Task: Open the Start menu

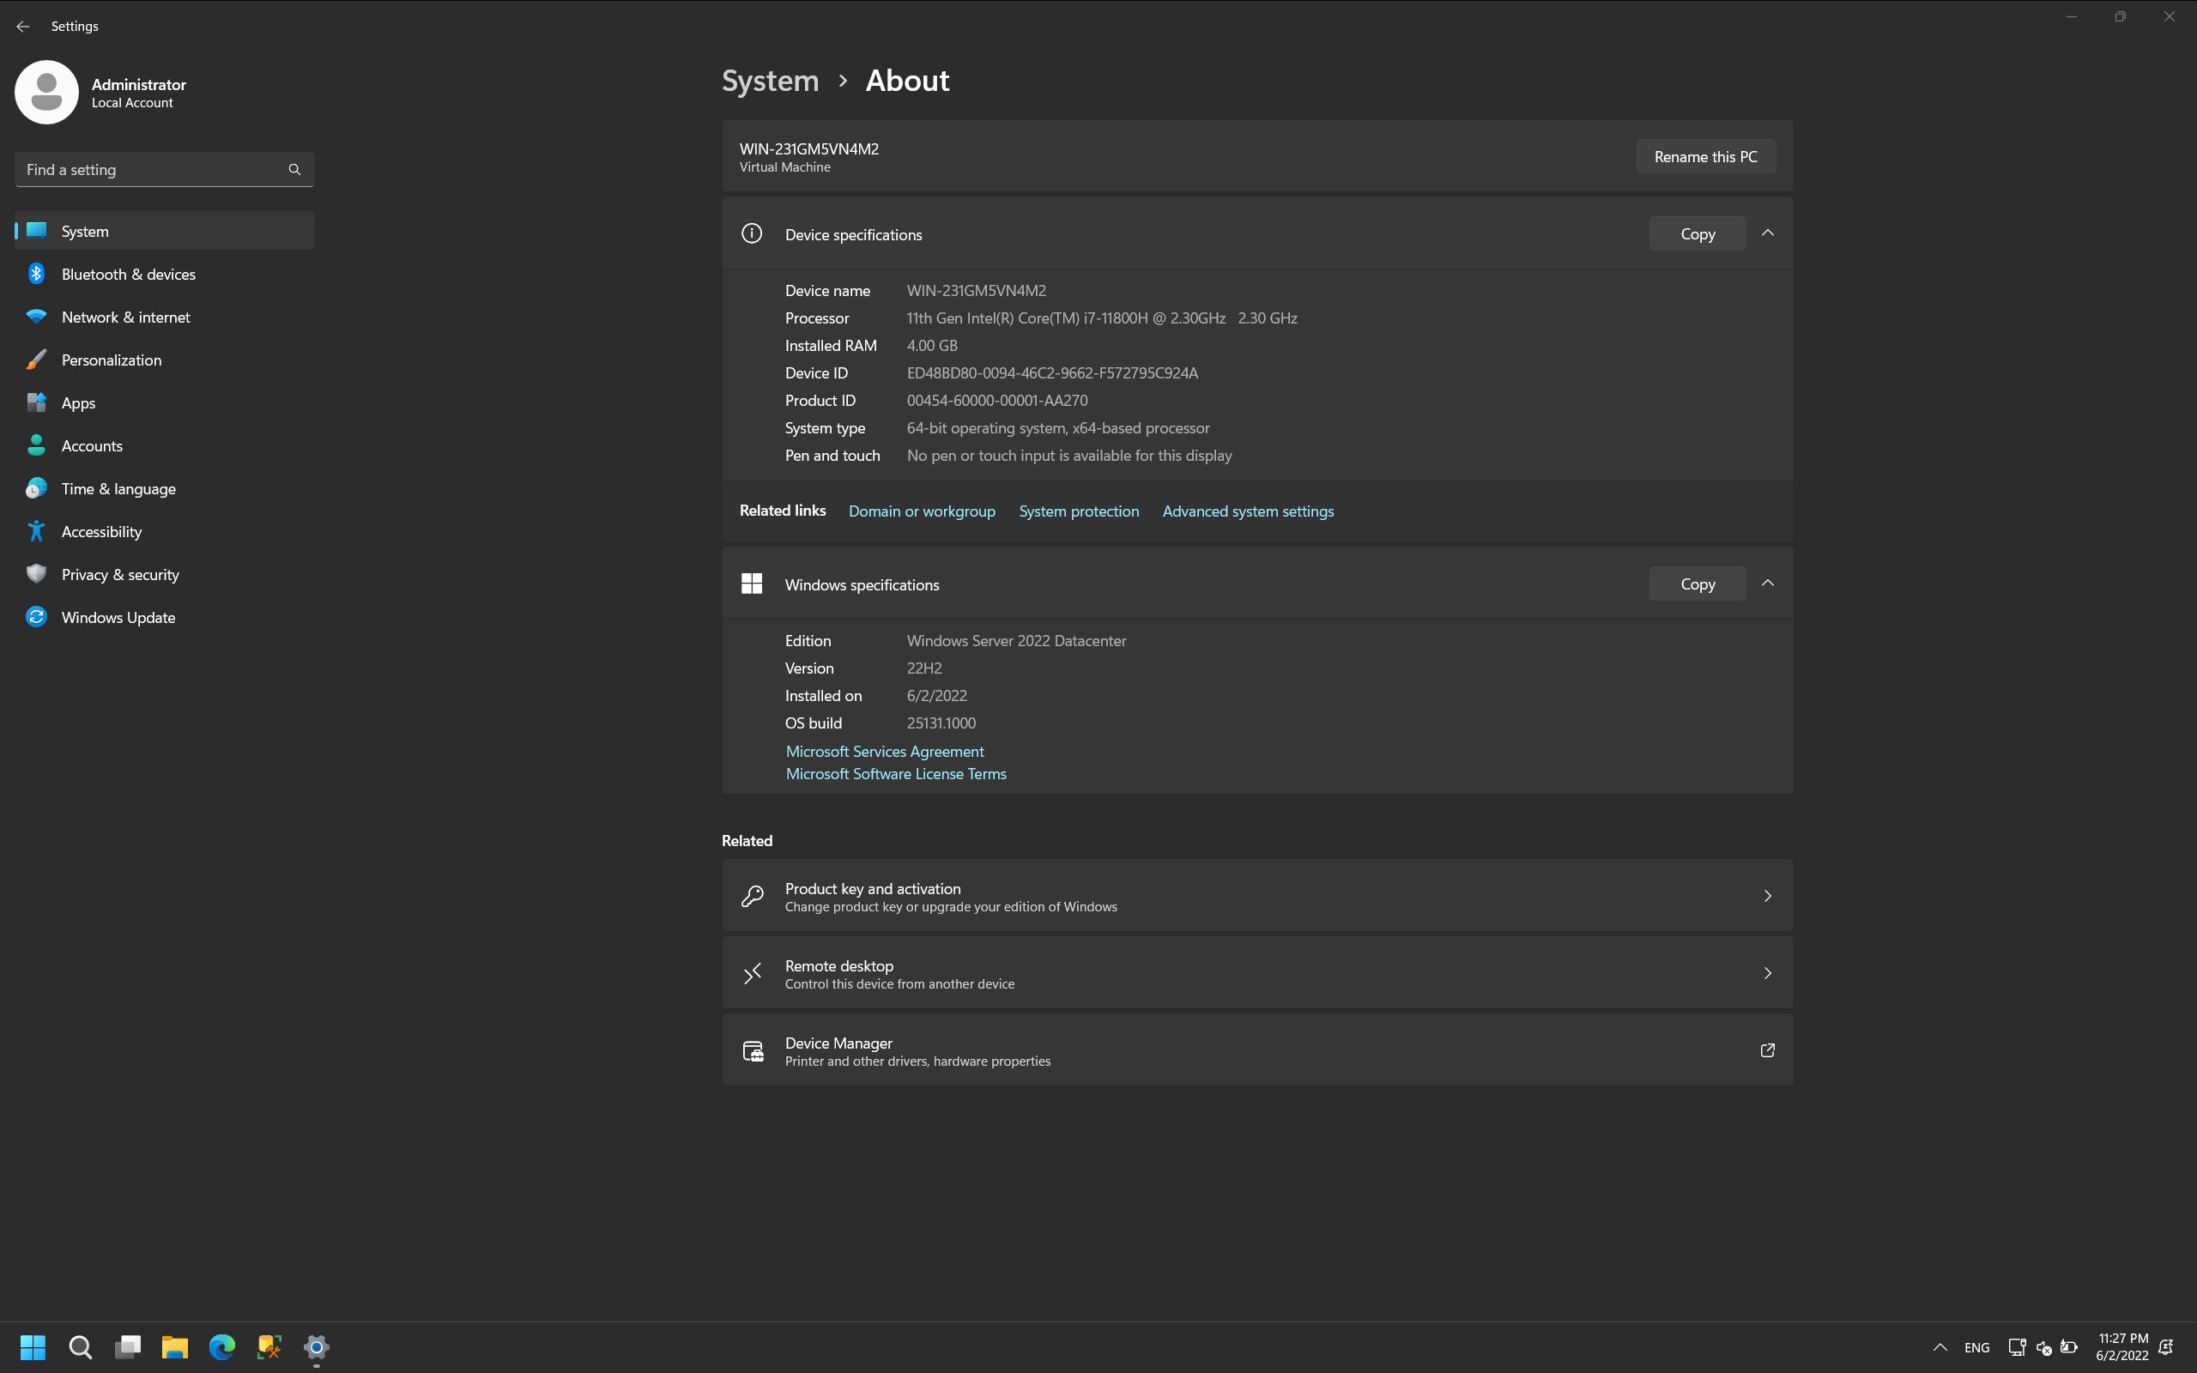Action: (33, 1347)
